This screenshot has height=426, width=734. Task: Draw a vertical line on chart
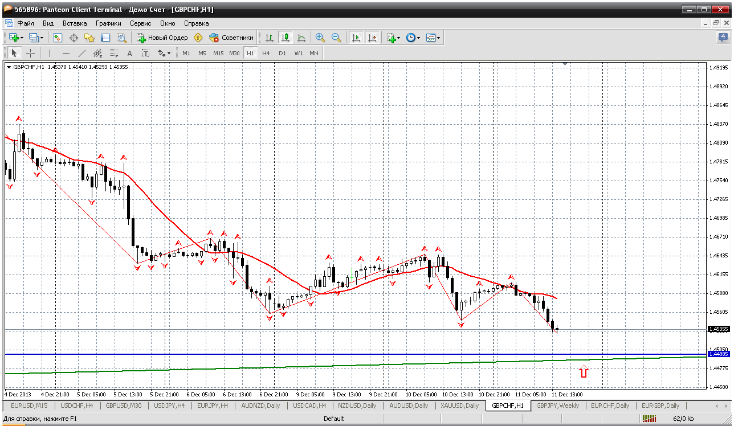click(x=50, y=53)
